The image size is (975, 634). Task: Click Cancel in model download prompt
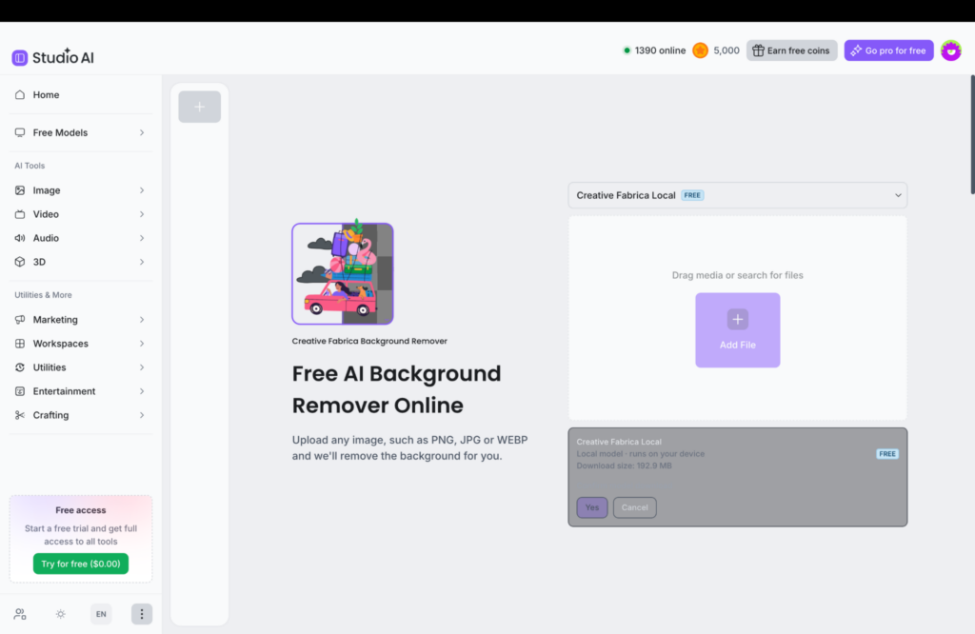[x=635, y=507]
